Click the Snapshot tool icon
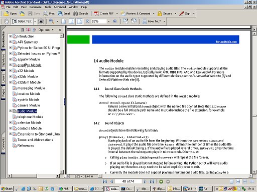This screenshot has height=192, width=257. pos(41,21)
